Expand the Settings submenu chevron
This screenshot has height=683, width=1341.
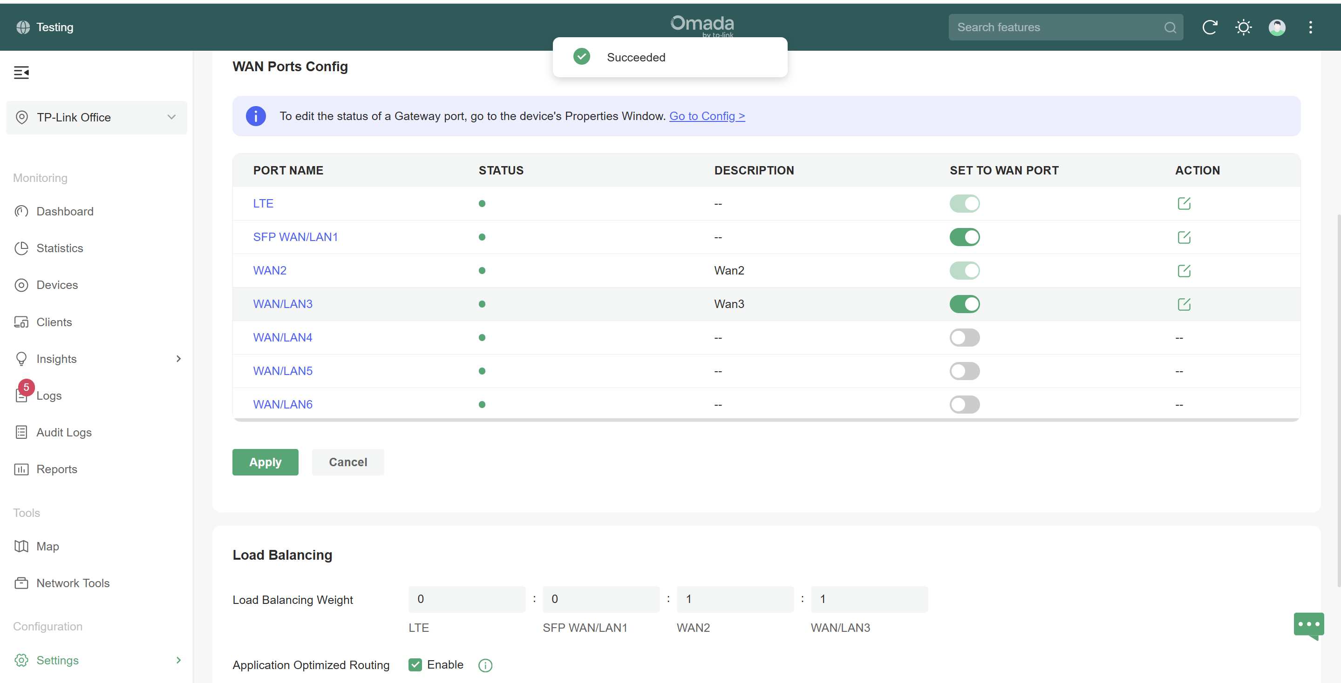[x=178, y=660]
